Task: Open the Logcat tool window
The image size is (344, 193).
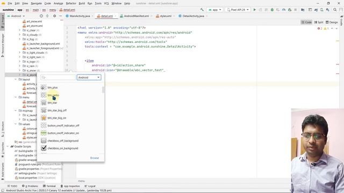Action: pyautogui.click(x=90, y=186)
